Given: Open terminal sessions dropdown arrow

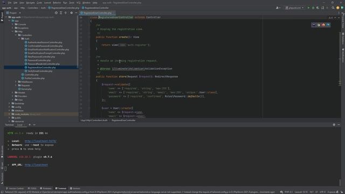Looking at the screenshot, I should tap(34, 124).
